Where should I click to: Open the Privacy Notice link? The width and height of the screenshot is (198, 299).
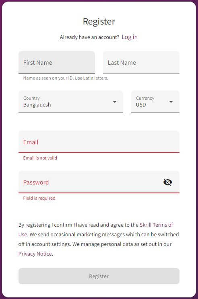pos(35,254)
